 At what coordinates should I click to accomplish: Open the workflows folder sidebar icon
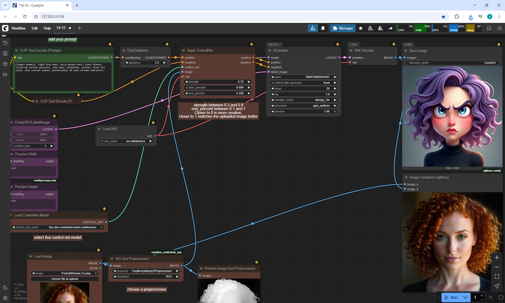[x=5, y=74]
